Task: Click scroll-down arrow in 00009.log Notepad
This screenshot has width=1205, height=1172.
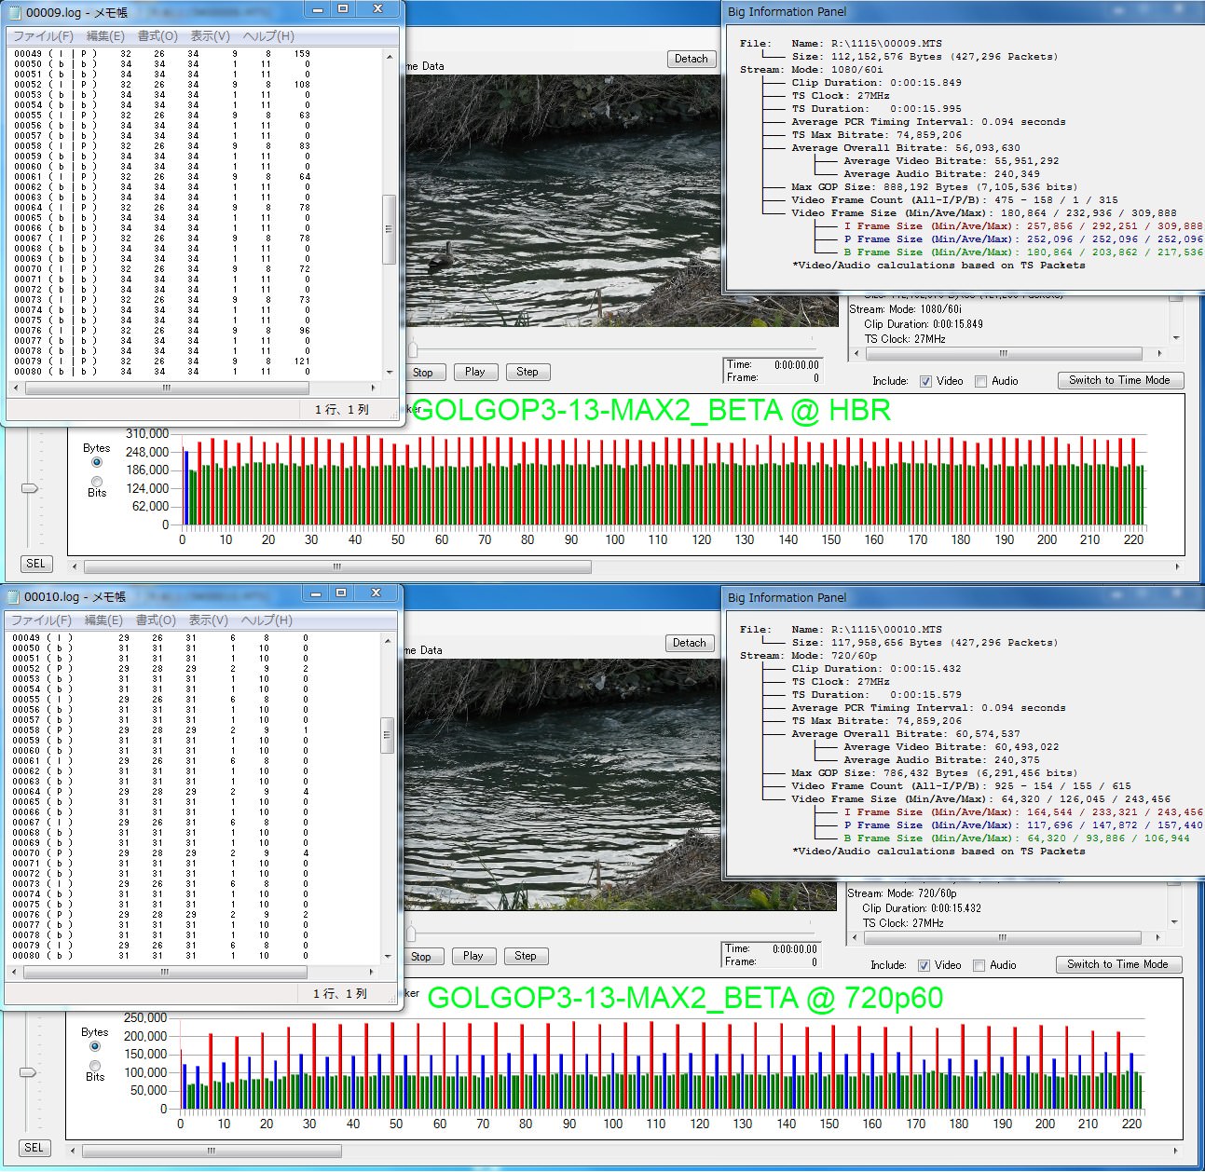Action: [x=389, y=373]
